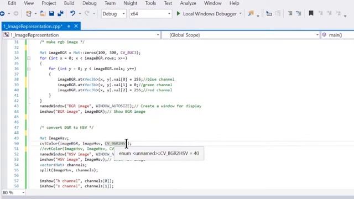This screenshot has width=354, height=199.
Task: Open the Redo history dropdown arrow
Action: [94, 14]
